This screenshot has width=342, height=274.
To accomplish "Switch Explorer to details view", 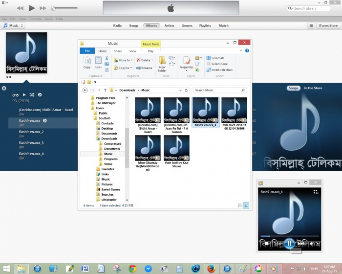I will coord(241,205).
